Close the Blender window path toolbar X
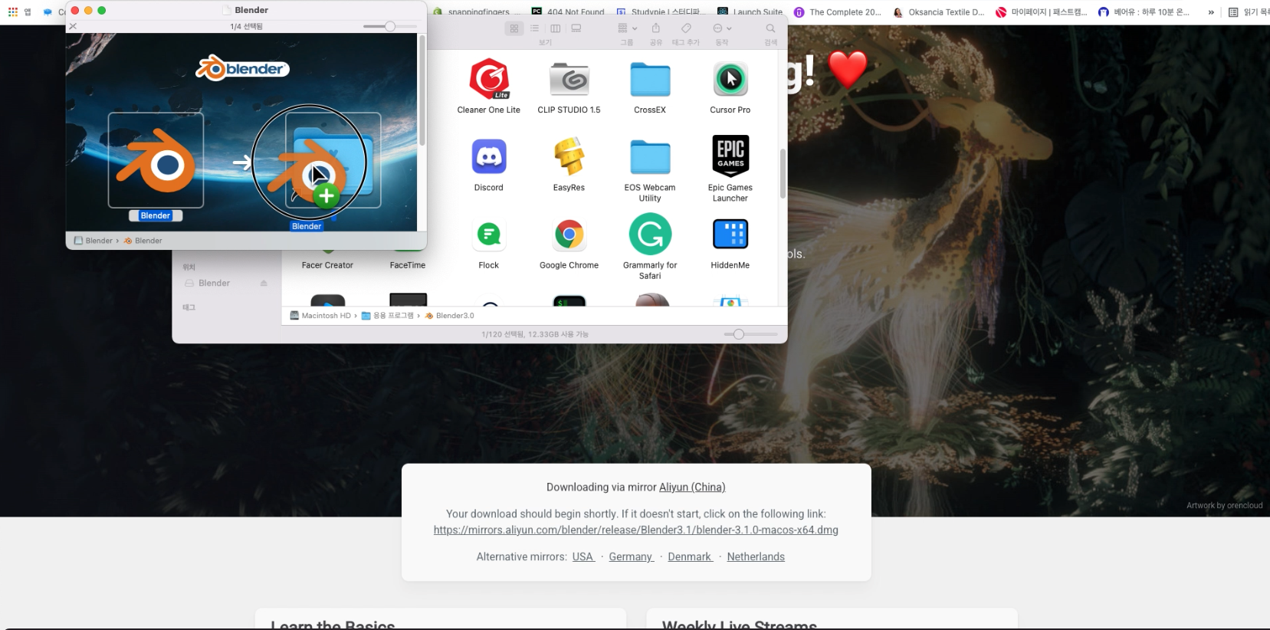The width and height of the screenshot is (1270, 630). (73, 26)
